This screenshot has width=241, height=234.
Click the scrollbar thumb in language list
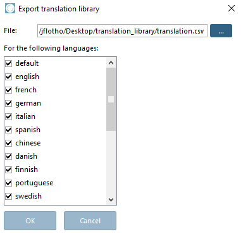tap(111, 99)
